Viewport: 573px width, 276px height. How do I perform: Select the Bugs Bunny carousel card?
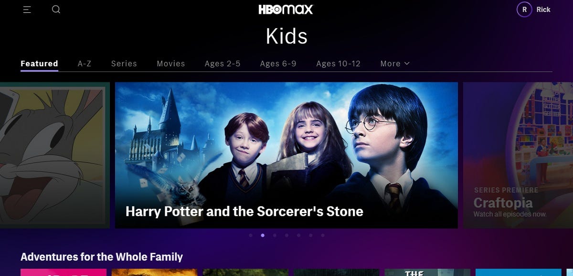(x=55, y=155)
